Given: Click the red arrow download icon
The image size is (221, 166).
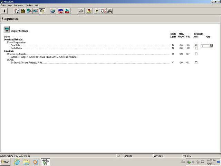Looking at the screenshot, I should (89, 11).
